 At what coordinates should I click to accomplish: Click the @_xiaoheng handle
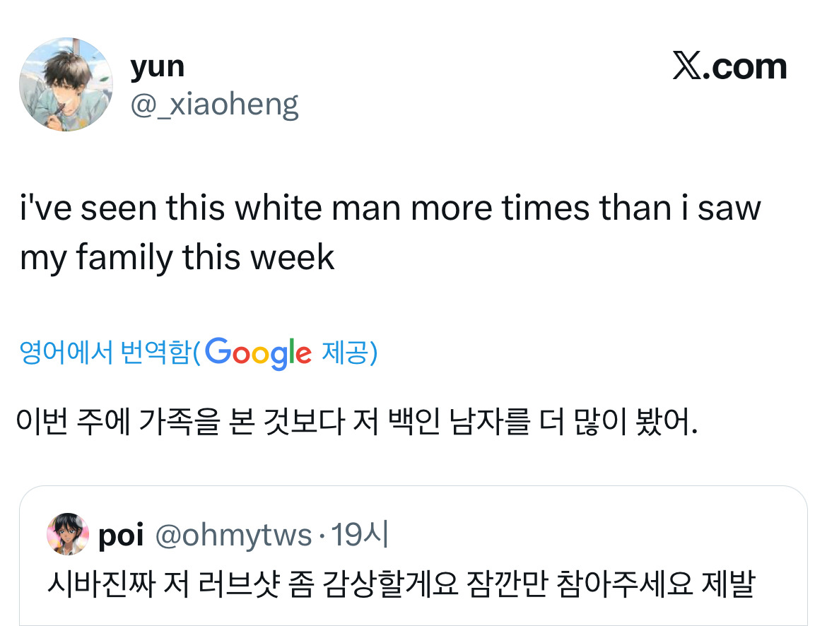point(214,105)
